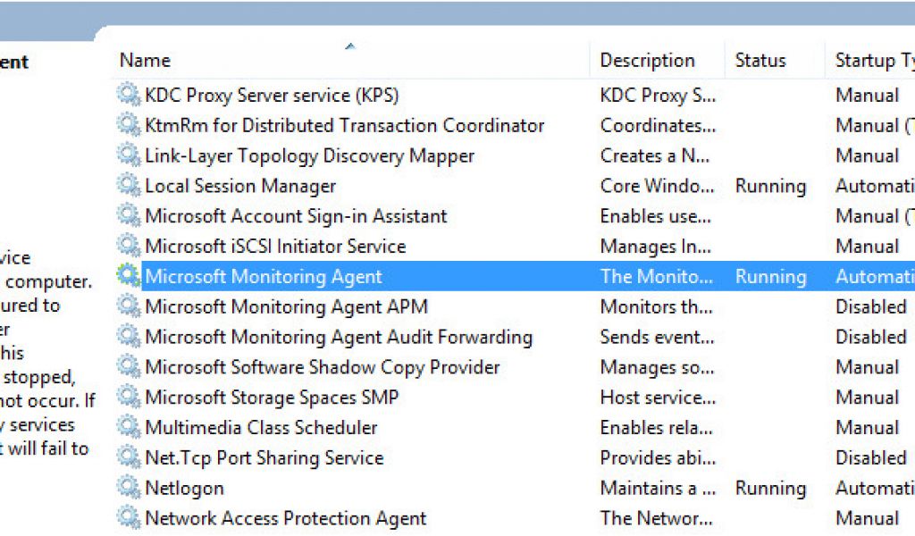Click gear icon for Multimedia Class Scheduler
Screen dimensions: 915x536
(130, 427)
